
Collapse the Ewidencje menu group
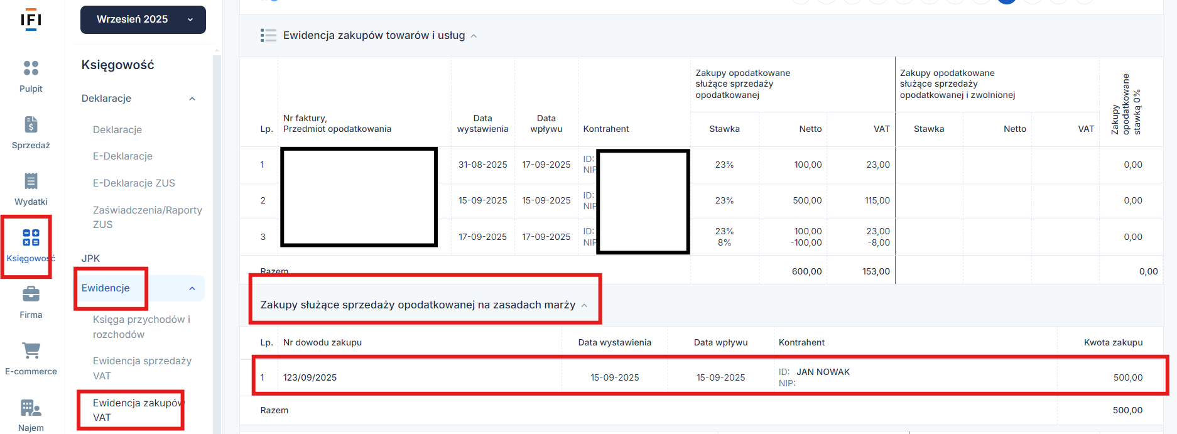(192, 288)
